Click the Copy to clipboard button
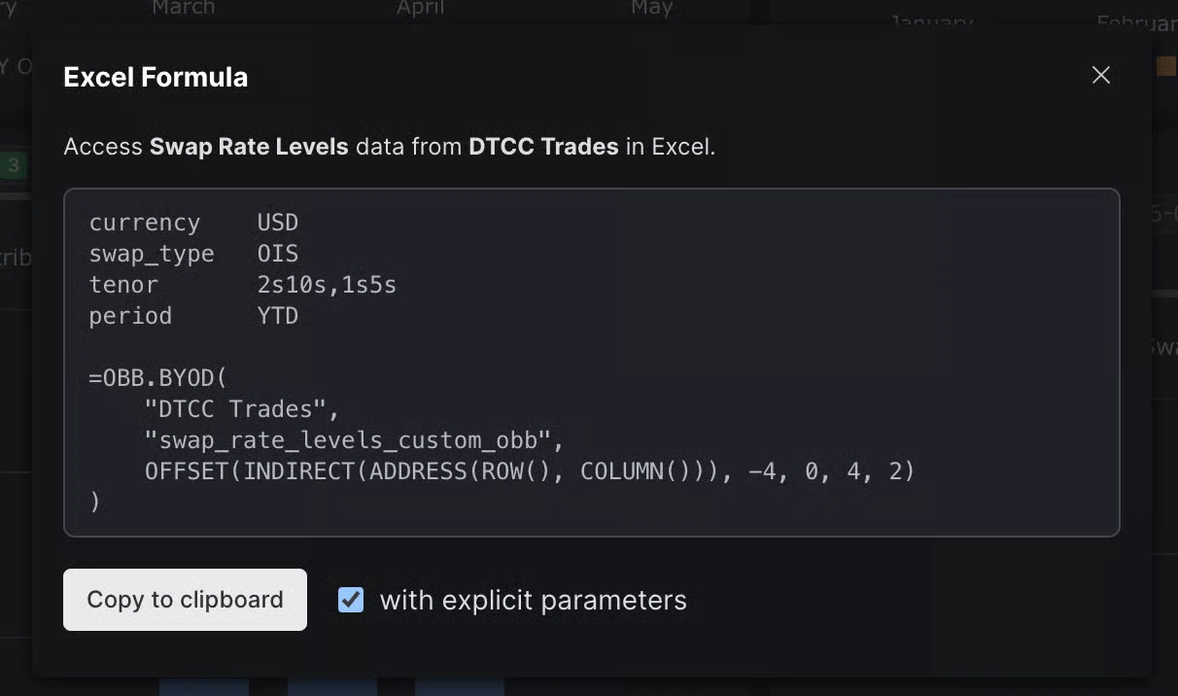Viewport: 1178px width, 696px height. [185, 600]
